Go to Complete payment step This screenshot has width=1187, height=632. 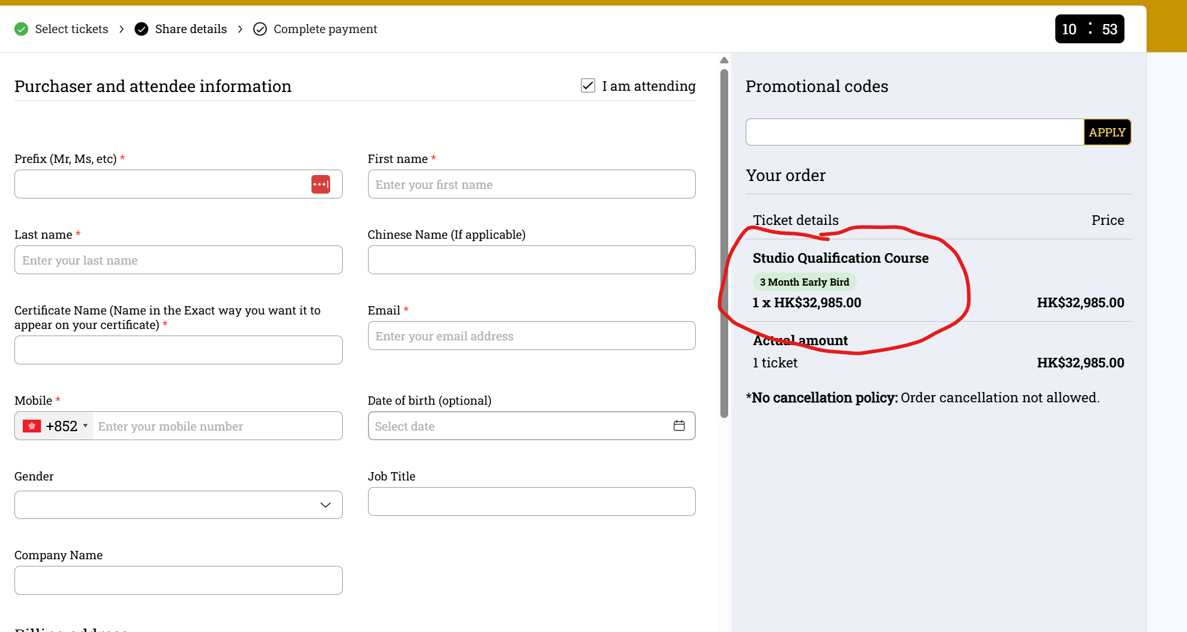click(325, 29)
